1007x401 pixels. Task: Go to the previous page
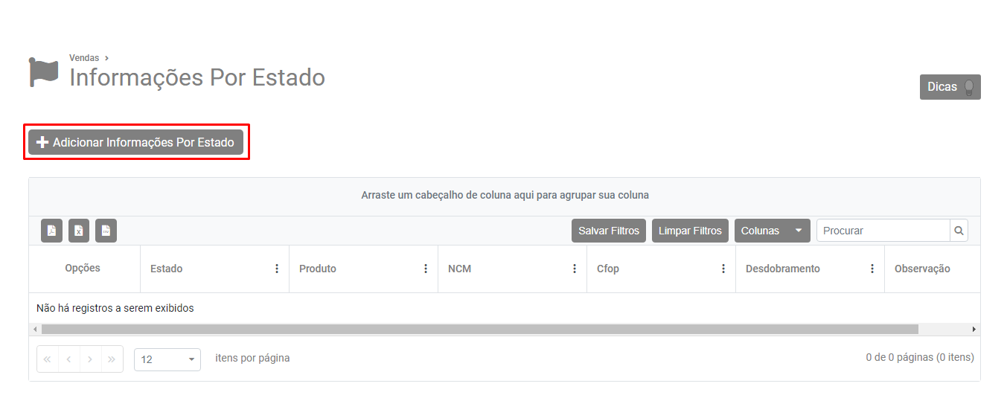(69, 359)
